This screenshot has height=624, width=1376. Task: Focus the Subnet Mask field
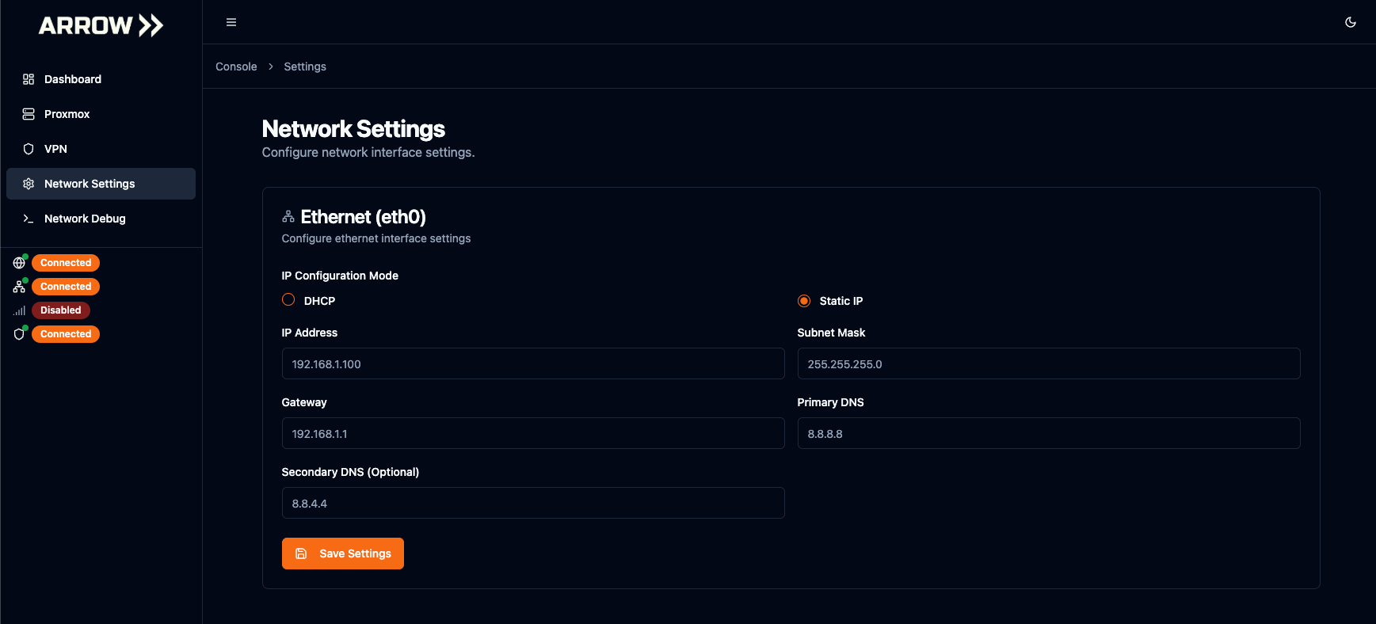click(x=1048, y=364)
